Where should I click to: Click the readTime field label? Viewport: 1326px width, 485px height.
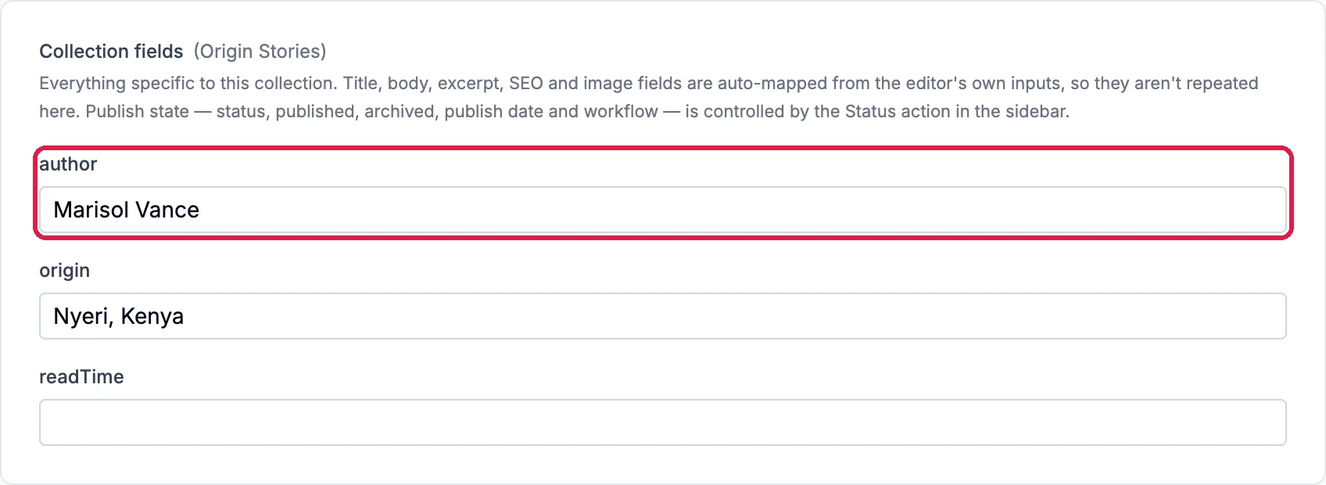[81, 377]
